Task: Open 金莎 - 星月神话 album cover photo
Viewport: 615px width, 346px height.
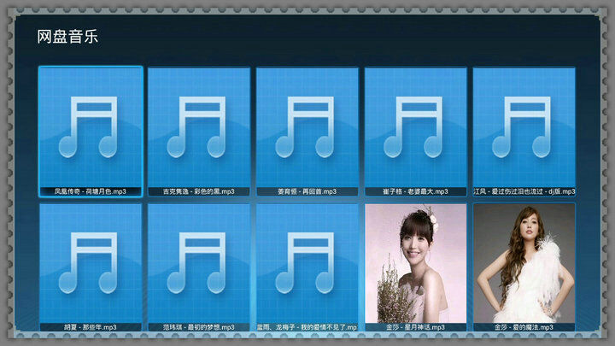Action: pyautogui.click(x=416, y=262)
